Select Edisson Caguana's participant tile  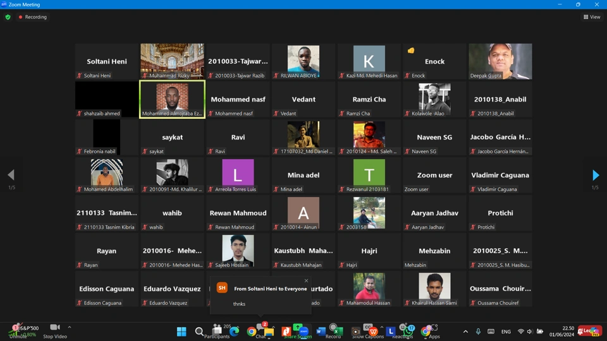106,289
